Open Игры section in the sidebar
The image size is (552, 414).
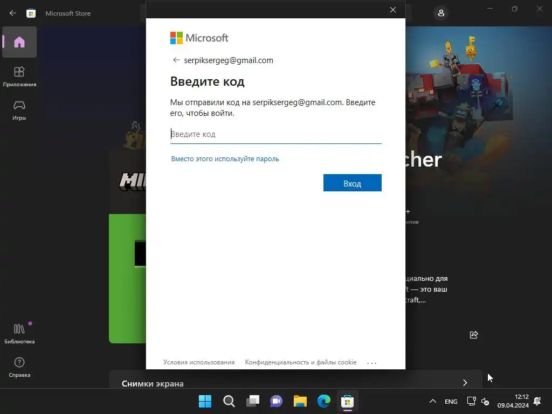tap(19, 110)
